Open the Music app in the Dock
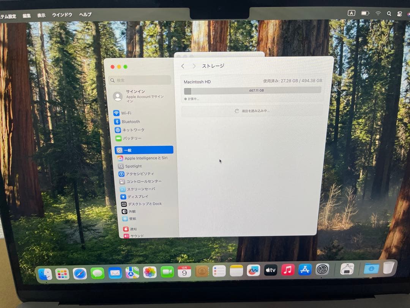 (x=288, y=270)
